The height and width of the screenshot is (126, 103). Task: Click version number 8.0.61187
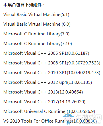78,53
